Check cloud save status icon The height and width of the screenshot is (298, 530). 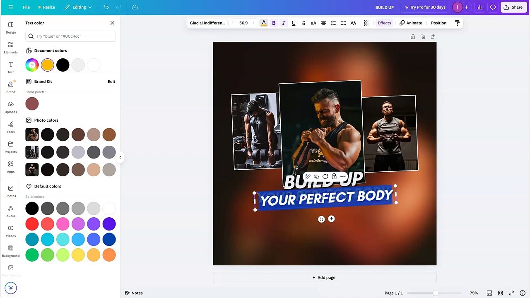point(135,7)
